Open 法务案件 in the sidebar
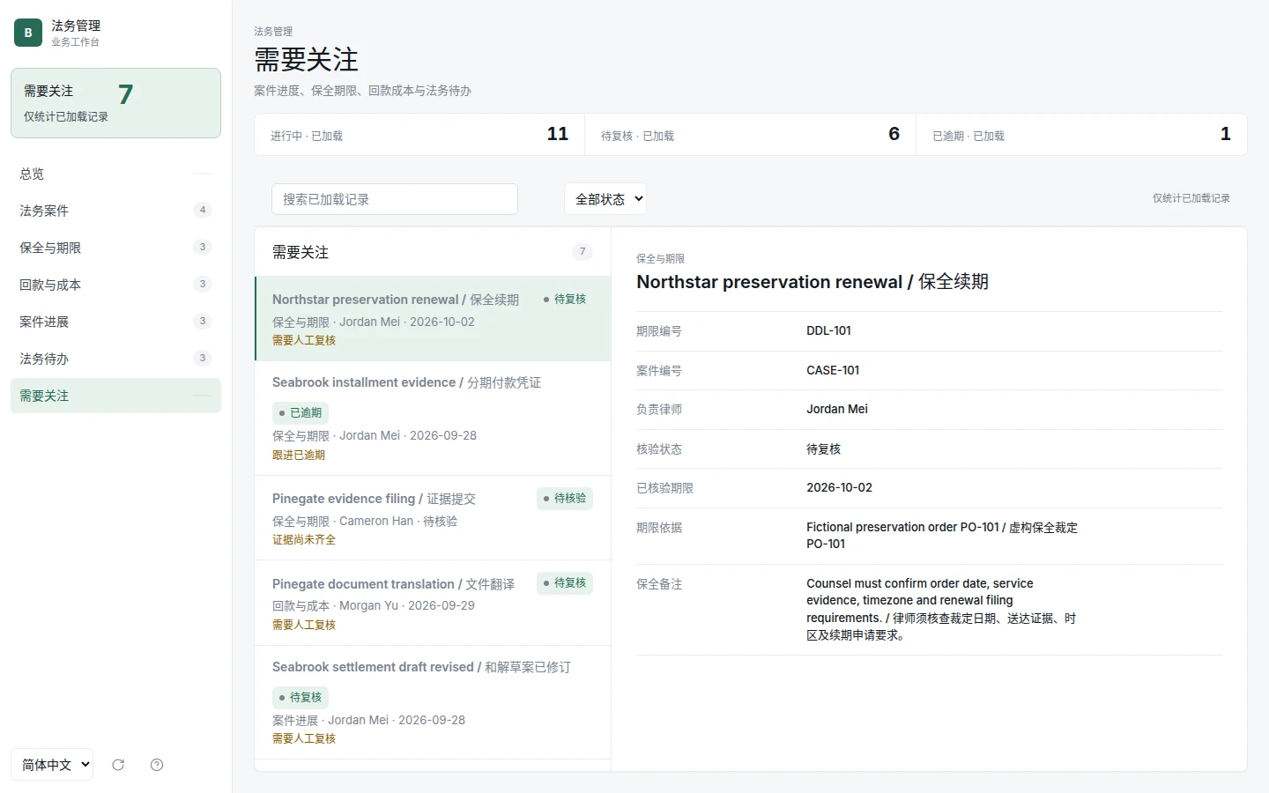The image size is (1269, 793). click(x=115, y=211)
